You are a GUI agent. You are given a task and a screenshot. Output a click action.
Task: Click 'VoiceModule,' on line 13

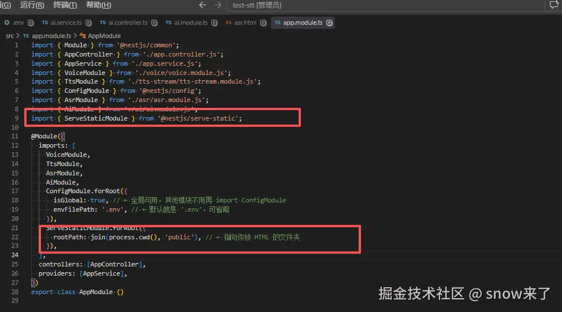tap(68, 155)
